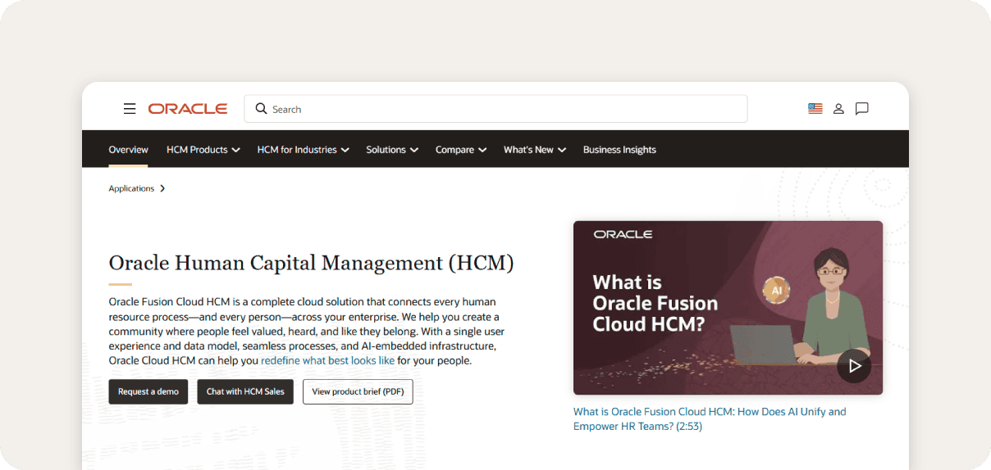Viewport: 991px width, 470px height.
Task: Click the Request a demo button
Action: click(x=148, y=391)
